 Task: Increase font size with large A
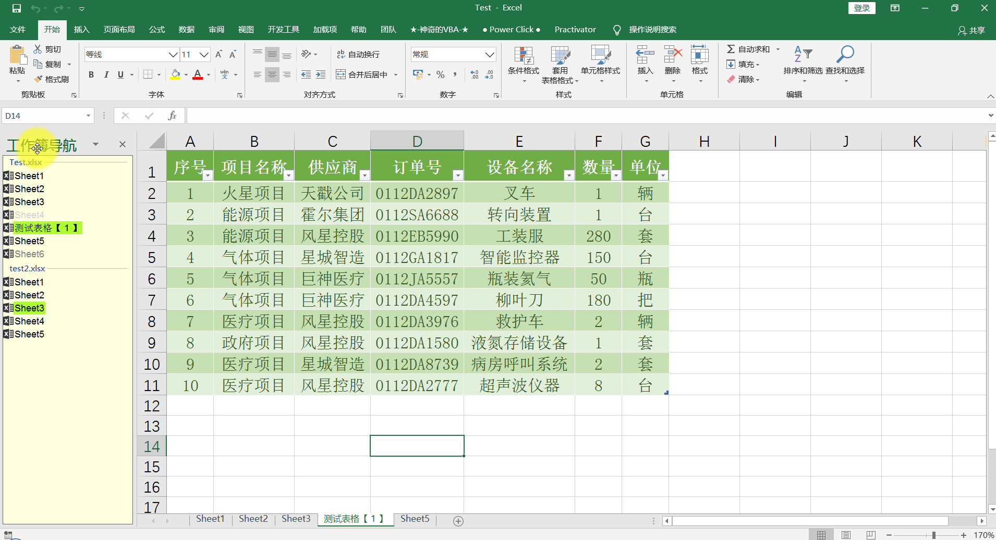click(218, 54)
